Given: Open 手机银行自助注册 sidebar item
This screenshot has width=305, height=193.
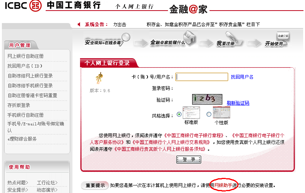Looking at the screenshot, I should click(x=26, y=115).
